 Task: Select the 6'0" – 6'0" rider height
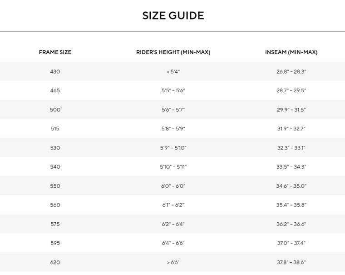tap(173, 186)
